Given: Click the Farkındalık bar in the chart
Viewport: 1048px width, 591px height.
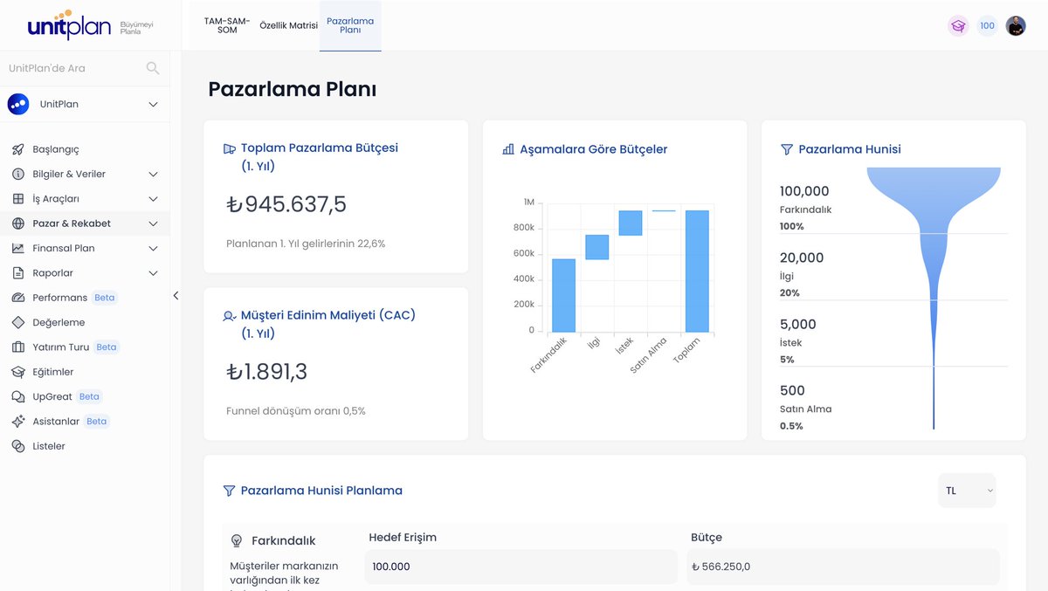Looking at the screenshot, I should 563,295.
